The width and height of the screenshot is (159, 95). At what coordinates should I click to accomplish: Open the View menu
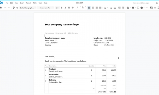(x=16, y=3)
